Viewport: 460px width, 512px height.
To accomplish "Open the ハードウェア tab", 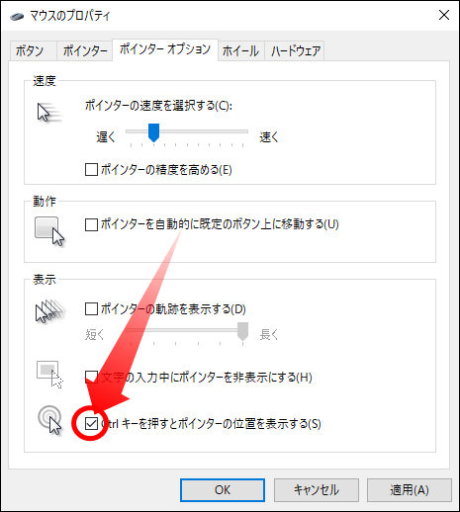I will pos(296,51).
